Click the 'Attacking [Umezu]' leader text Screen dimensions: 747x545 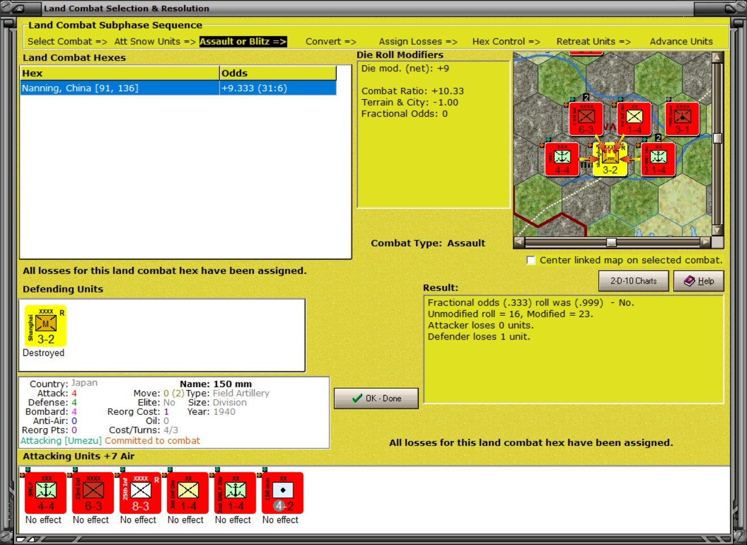[x=61, y=441]
